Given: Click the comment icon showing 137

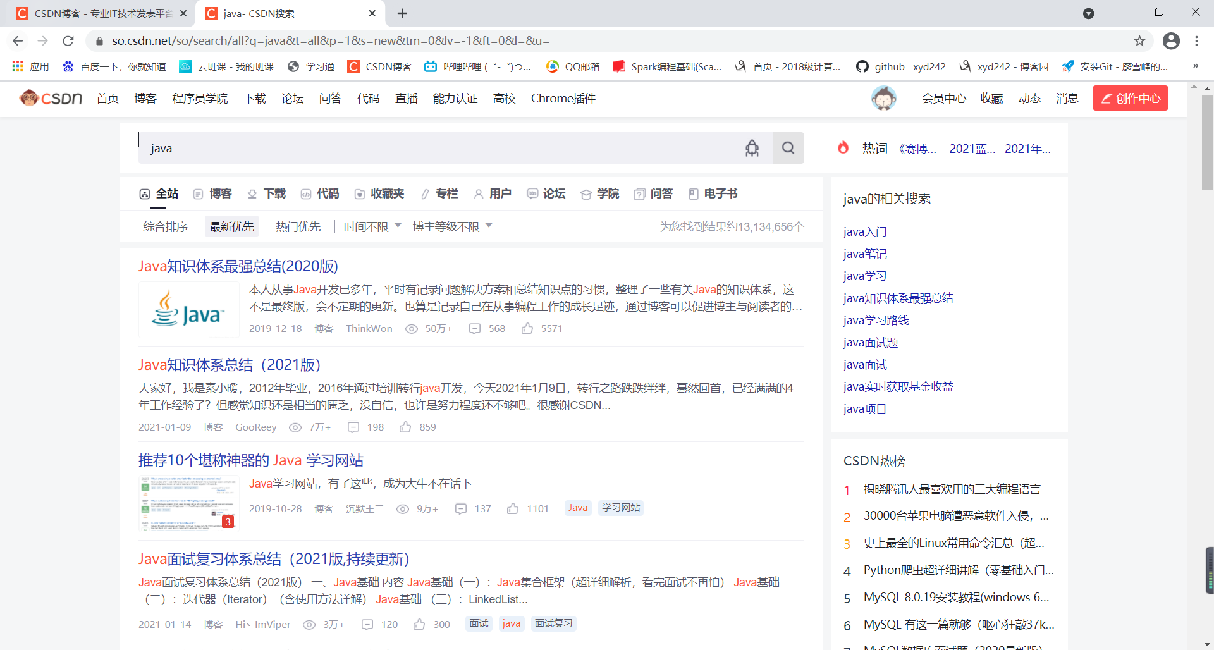Looking at the screenshot, I should point(461,509).
